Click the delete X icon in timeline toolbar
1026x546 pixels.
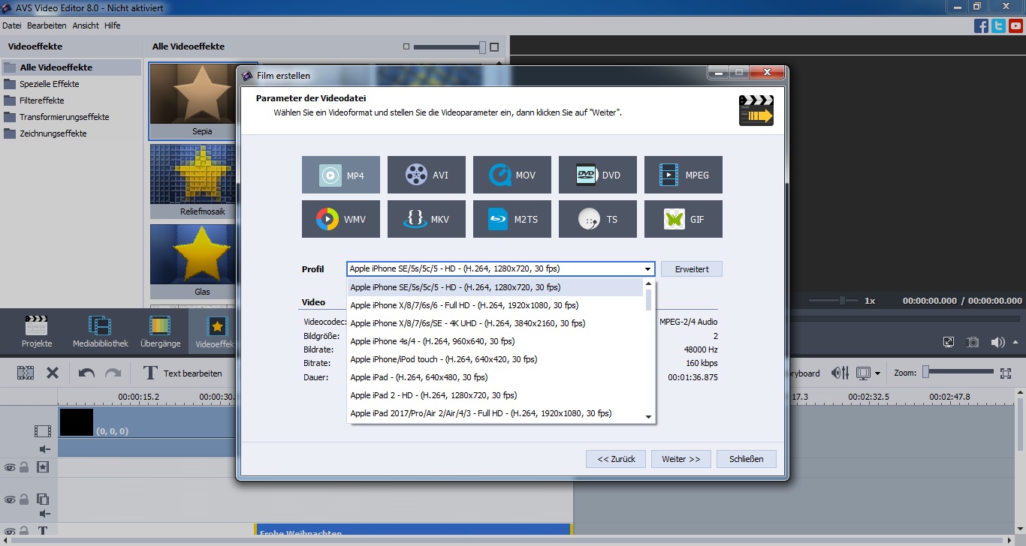pos(53,373)
